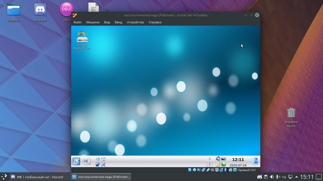Open the KDE K menu launcher in the VM
Screen dimensions: 323x181
76,161
